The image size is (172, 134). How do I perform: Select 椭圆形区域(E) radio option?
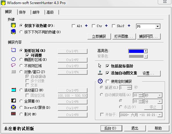[21, 60]
